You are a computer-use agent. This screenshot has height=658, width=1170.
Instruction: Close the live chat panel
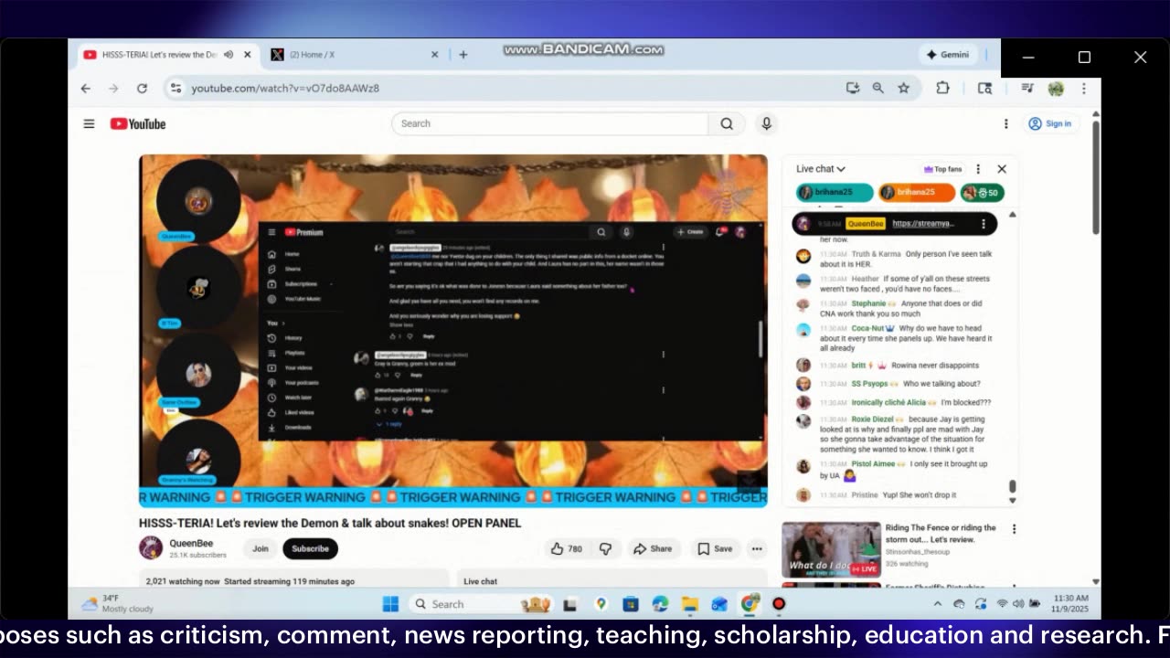1002,169
